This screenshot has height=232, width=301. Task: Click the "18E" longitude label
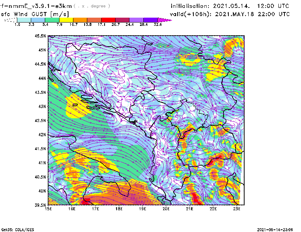click(x=119, y=209)
